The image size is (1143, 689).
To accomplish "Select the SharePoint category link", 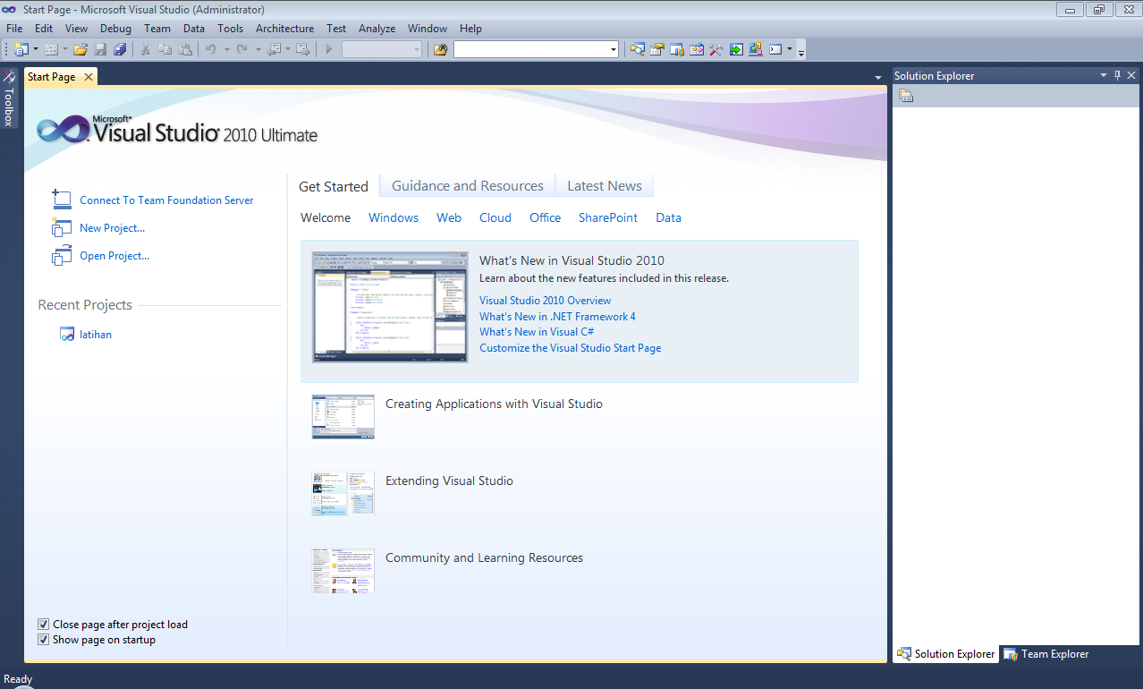I will [x=608, y=217].
